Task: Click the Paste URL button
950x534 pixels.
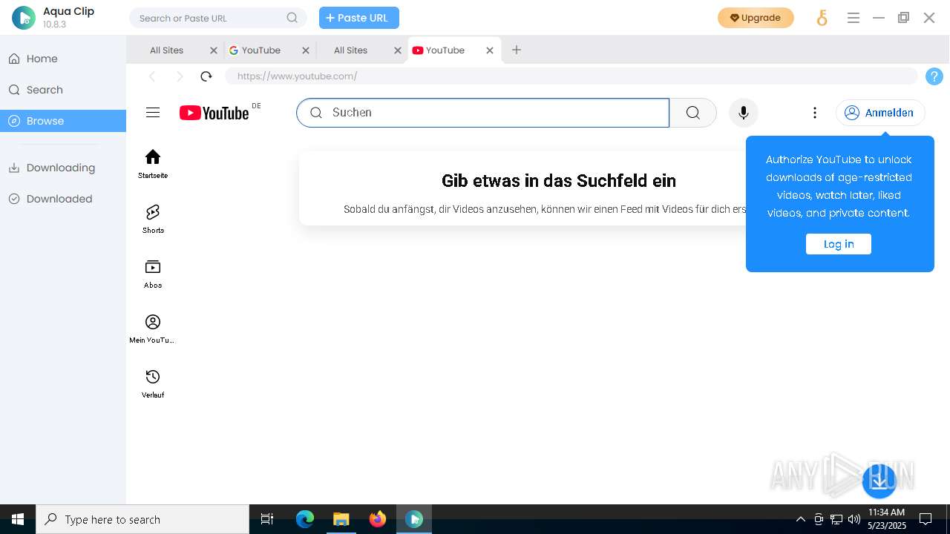Action: click(359, 18)
